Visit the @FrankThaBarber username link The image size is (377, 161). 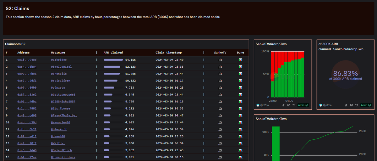(64, 115)
